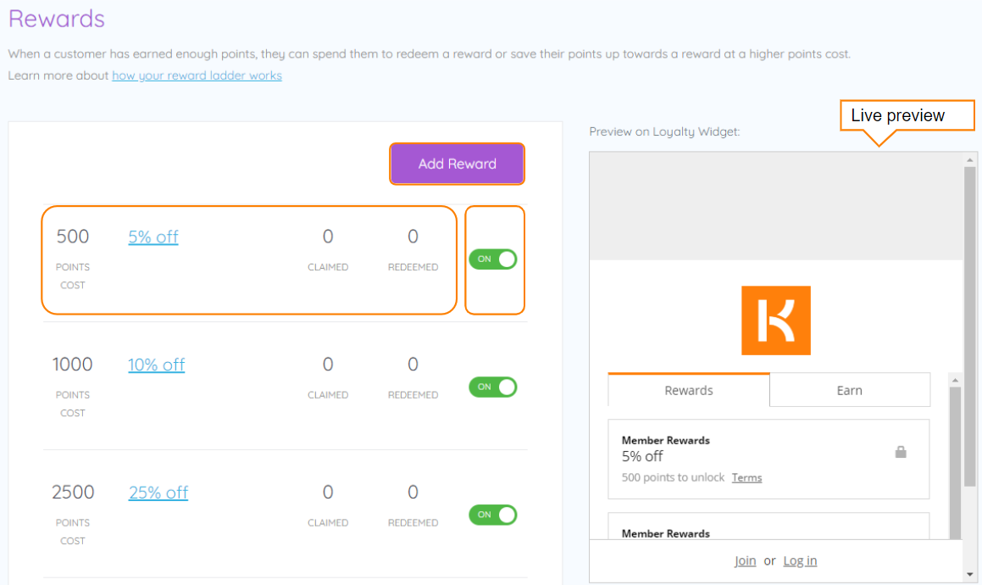The height and width of the screenshot is (585, 982).
Task: Click the 1000 points cost value
Action: (x=73, y=365)
